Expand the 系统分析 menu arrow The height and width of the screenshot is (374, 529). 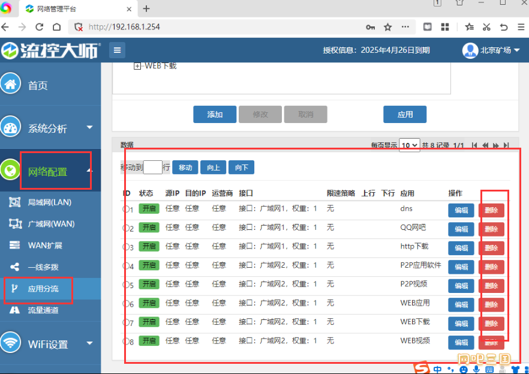click(89, 127)
